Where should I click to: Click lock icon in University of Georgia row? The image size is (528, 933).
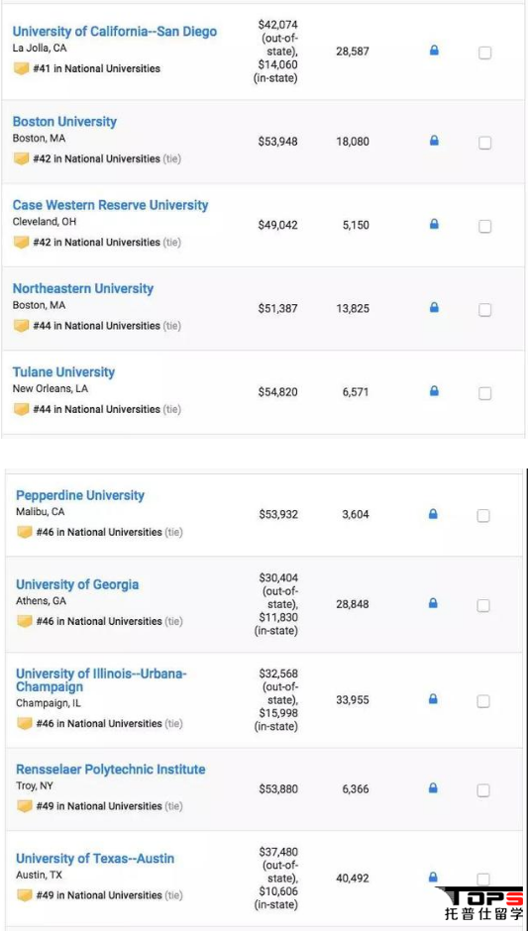click(x=433, y=603)
